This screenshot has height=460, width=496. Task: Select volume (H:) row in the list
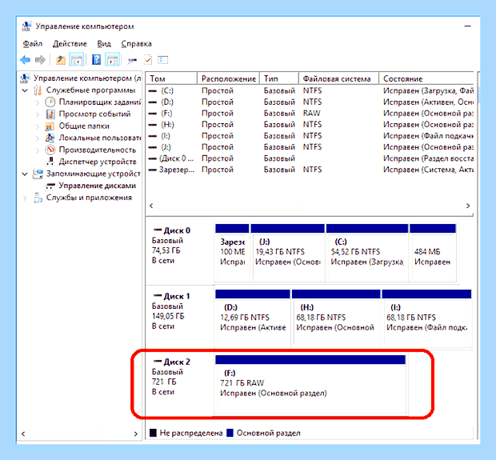click(310, 125)
